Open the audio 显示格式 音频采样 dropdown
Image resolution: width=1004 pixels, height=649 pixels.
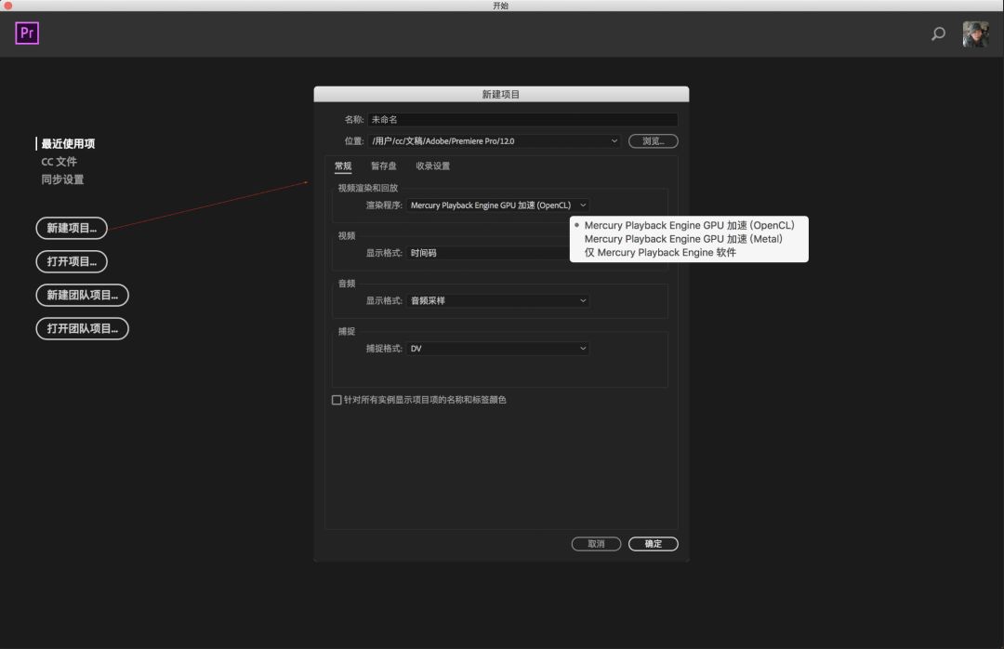click(x=497, y=300)
